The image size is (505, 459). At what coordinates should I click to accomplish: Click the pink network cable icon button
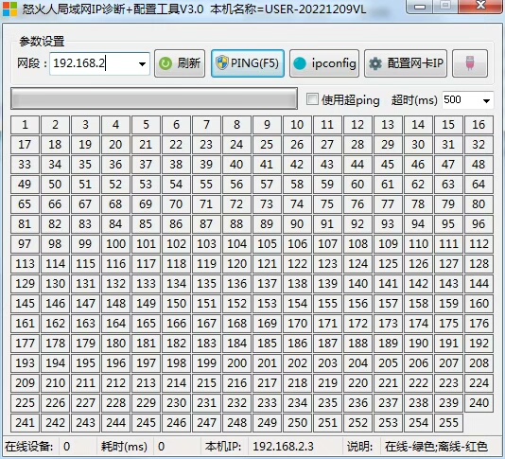pyautogui.click(x=470, y=63)
